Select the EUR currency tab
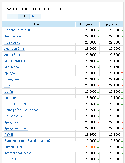Viewport: 125px width, 163px height. point(24,16)
